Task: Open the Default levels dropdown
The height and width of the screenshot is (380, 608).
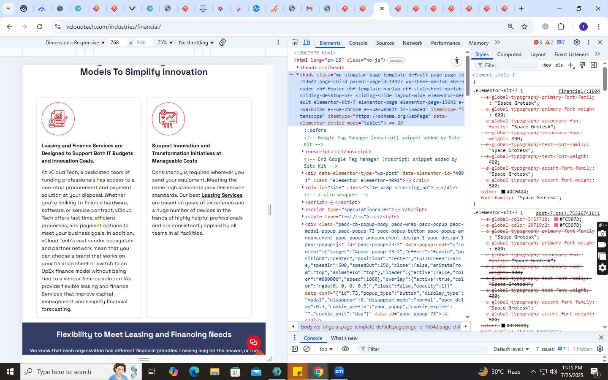Action: 511,349
